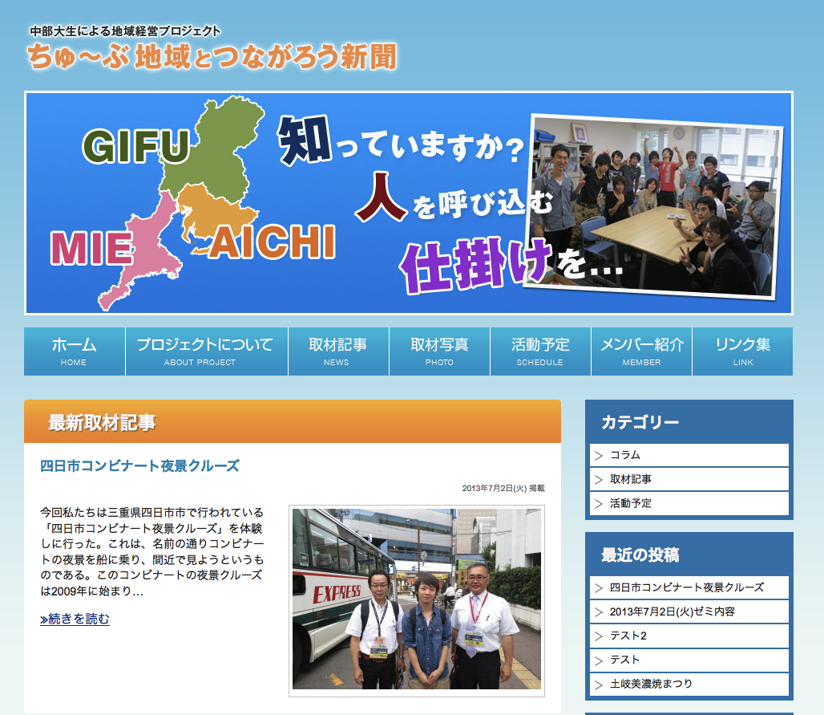Select the 取材記事 category in sidebar

631,479
